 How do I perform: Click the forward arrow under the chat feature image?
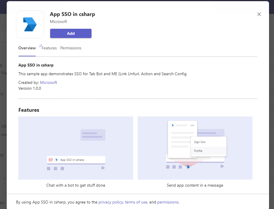tap(103, 167)
